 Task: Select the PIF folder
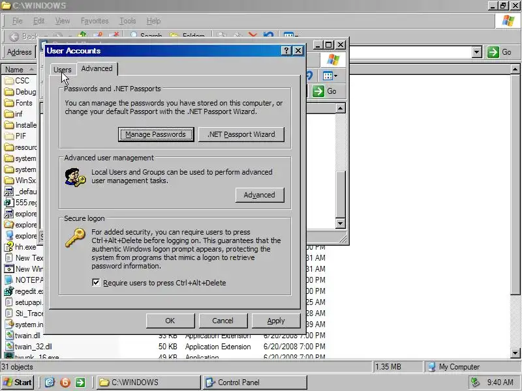coord(15,136)
